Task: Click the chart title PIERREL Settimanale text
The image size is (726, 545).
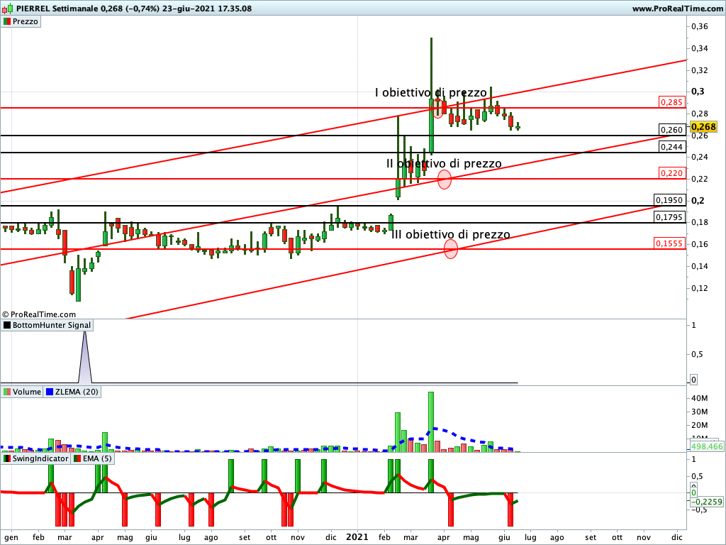Action: tap(57, 9)
